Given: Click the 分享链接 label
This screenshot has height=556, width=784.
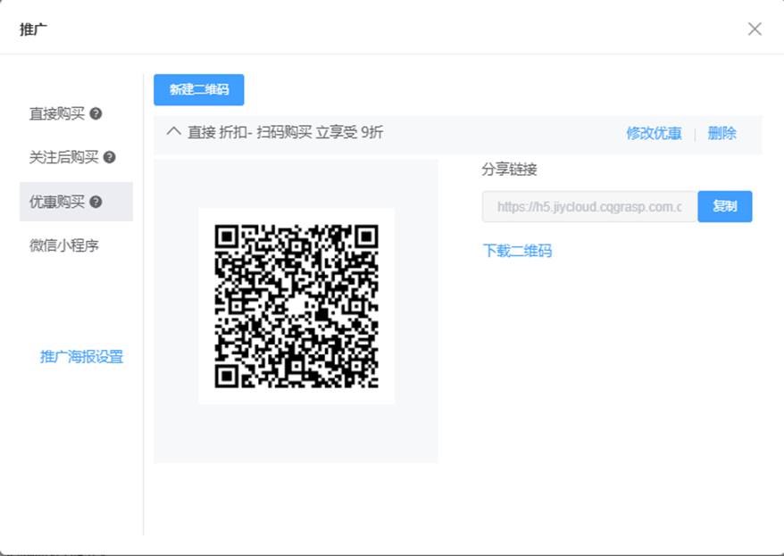Looking at the screenshot, I should (510, 170).
